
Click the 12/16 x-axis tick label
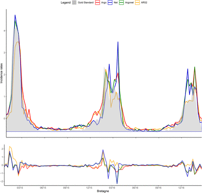click(x=181, y=187)
